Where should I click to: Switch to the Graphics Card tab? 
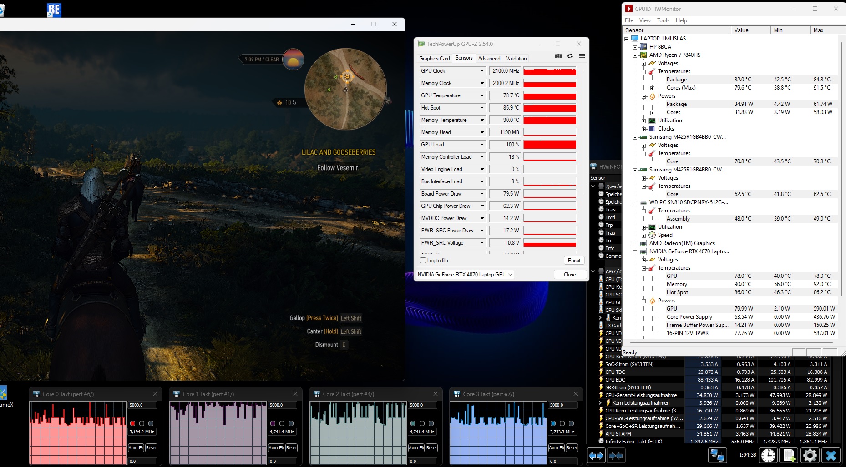pyautogui.click(x=434, y=59)
